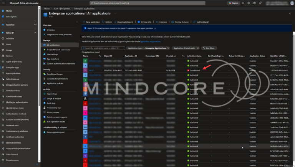
Task: Open Diagnose and solve problems
Action: (x=59, y=35)
